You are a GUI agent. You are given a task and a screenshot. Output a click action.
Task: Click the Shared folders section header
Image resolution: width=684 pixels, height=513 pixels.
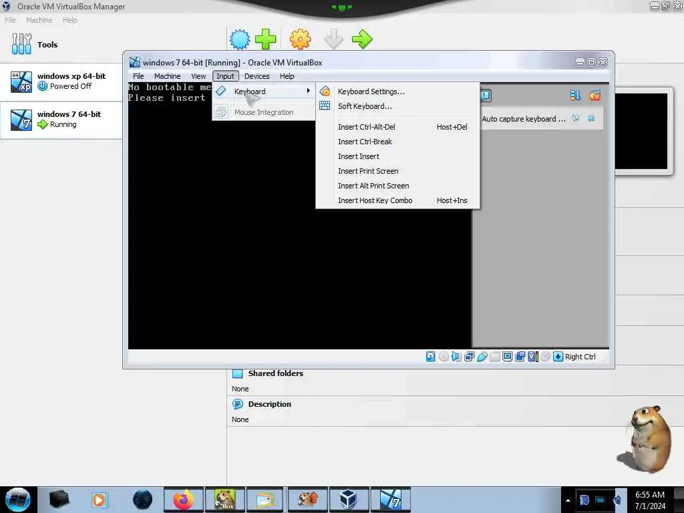point(276,373)
